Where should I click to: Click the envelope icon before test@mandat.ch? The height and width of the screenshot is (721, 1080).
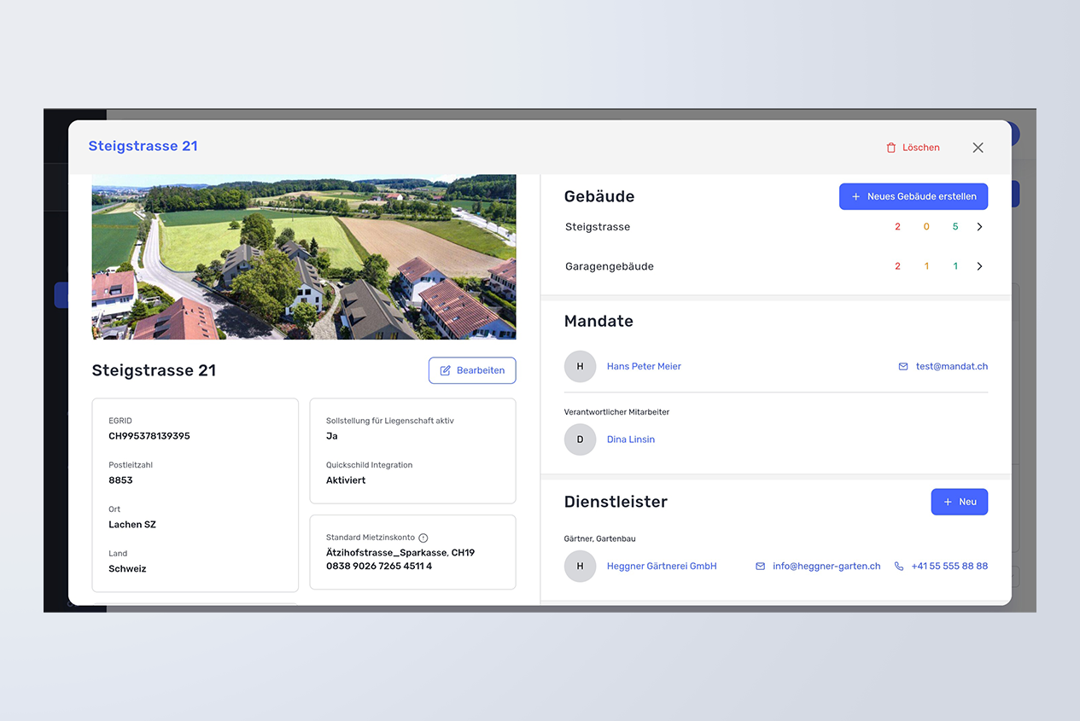point(903,366)
